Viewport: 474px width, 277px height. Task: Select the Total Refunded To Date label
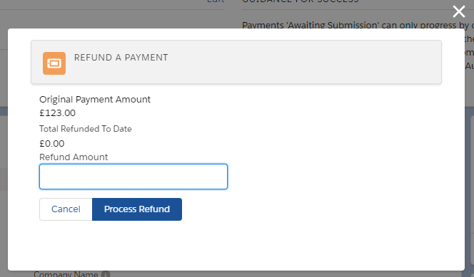click(x=86, y=129)
